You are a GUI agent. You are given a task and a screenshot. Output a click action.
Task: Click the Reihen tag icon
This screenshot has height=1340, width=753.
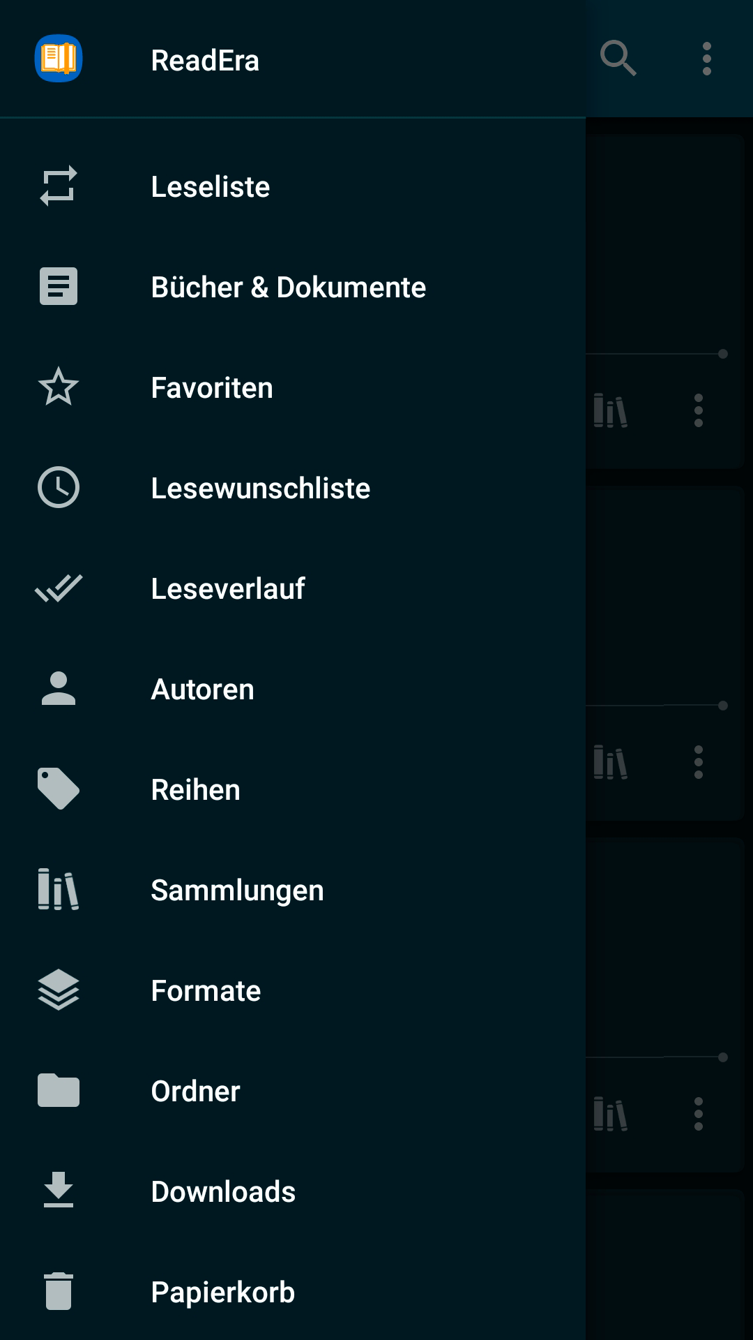pyautogui.click(x=59, y=789)
